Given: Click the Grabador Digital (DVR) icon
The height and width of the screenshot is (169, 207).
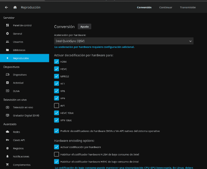Looking at the screenshot, I should click(x=8, y=115).
